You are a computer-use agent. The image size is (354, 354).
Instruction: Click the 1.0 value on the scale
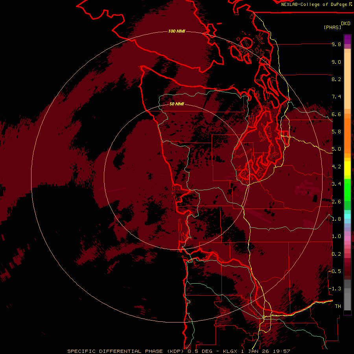click(x=336, y=236)
